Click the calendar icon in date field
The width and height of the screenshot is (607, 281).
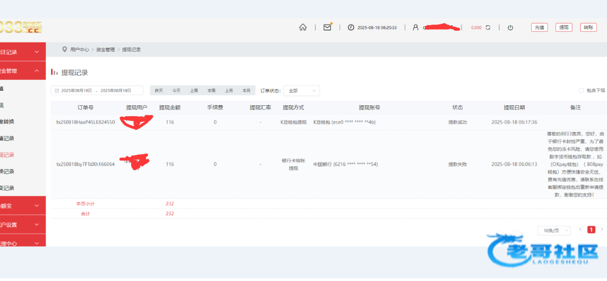click(57, 91)
